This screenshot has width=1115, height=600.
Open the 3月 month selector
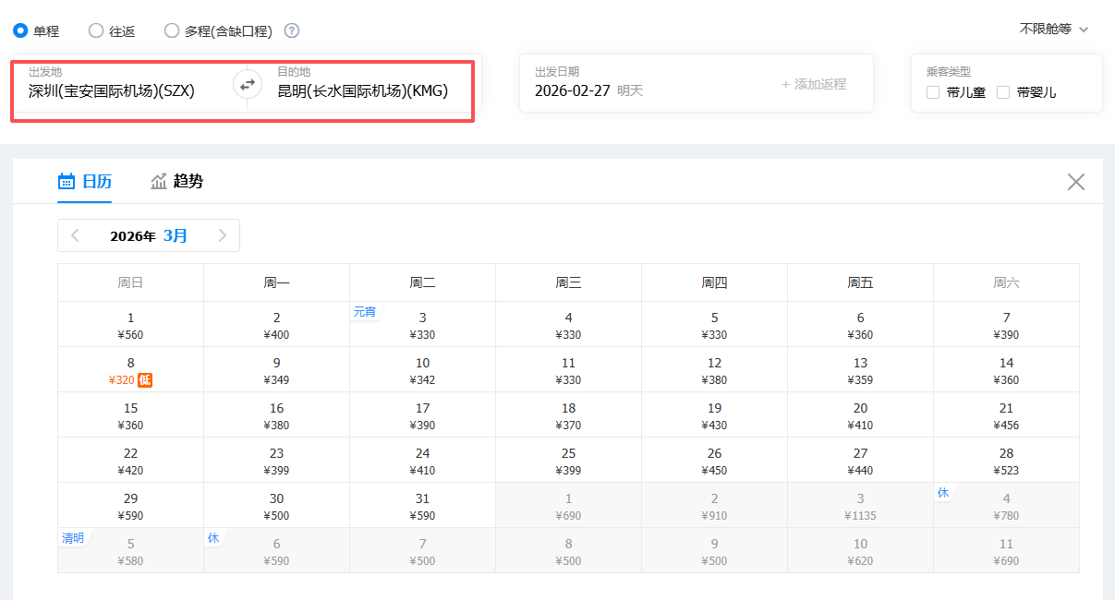pyautogui.click(x=176, y=235)
